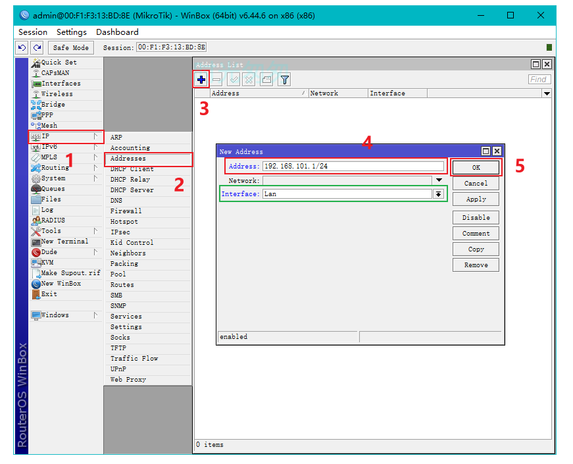Click Comment button in New Address dialog
The image size is (573, 464).
coord(476,234)
